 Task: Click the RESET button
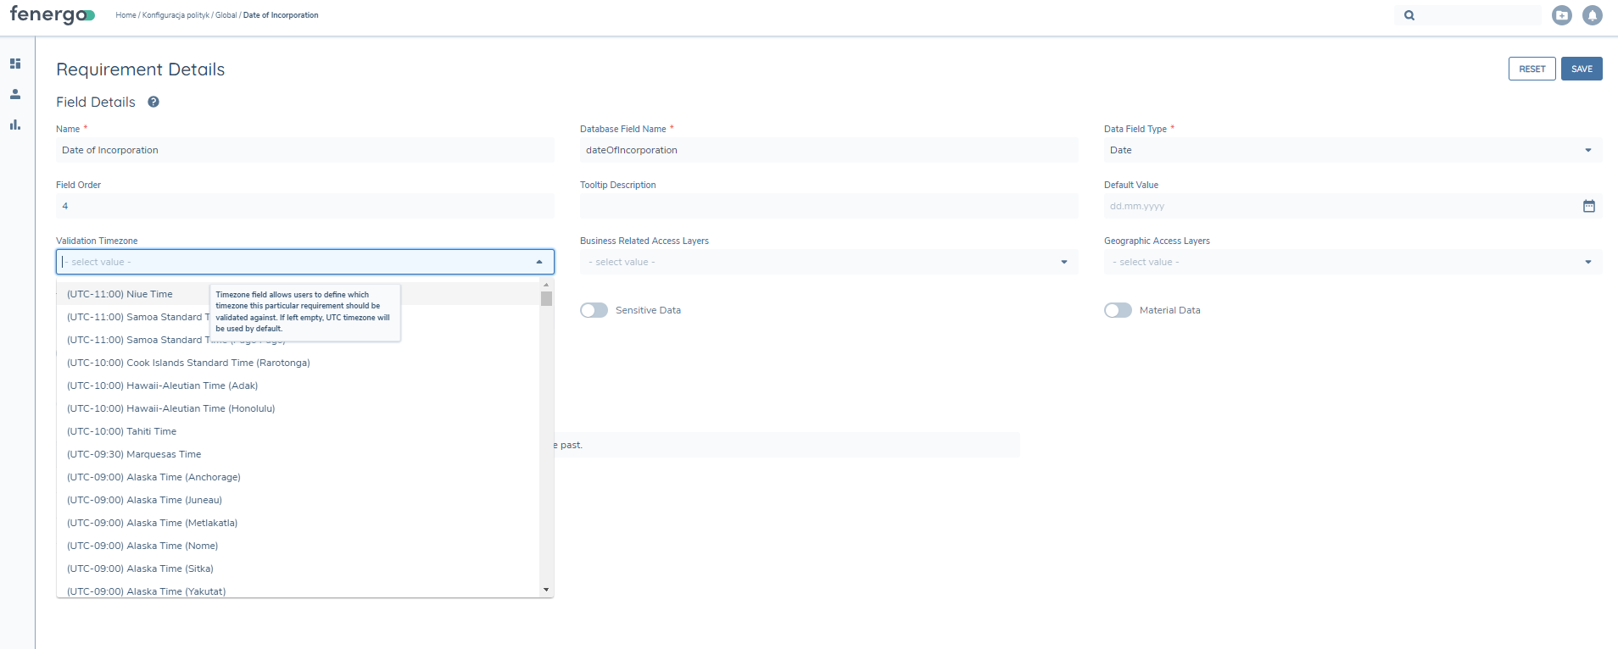pyautogui.click(x=1532, y=69)
